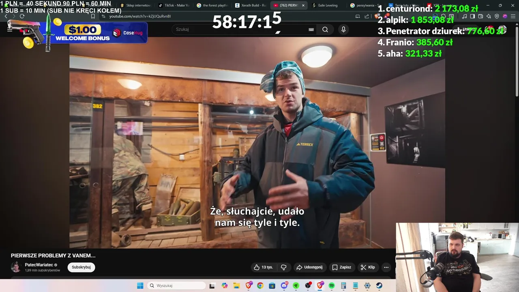Screen dimensions: 519x292
Task: Open Razer app from the taskbar
Action: (296, 286)
